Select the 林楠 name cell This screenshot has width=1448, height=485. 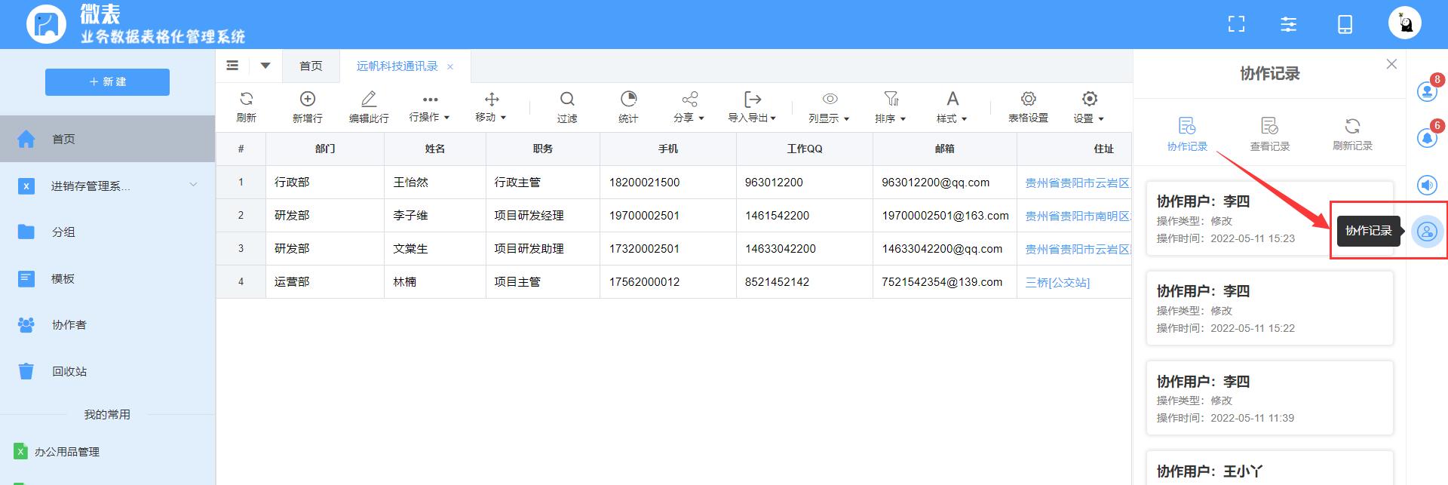tap(435, 282)
